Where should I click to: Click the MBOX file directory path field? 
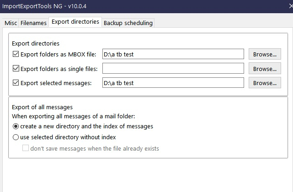click(x=173, y=55)
